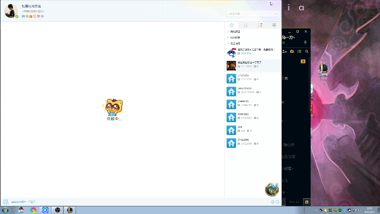Open the colorful browser icon in taskbar

point(33,210)
